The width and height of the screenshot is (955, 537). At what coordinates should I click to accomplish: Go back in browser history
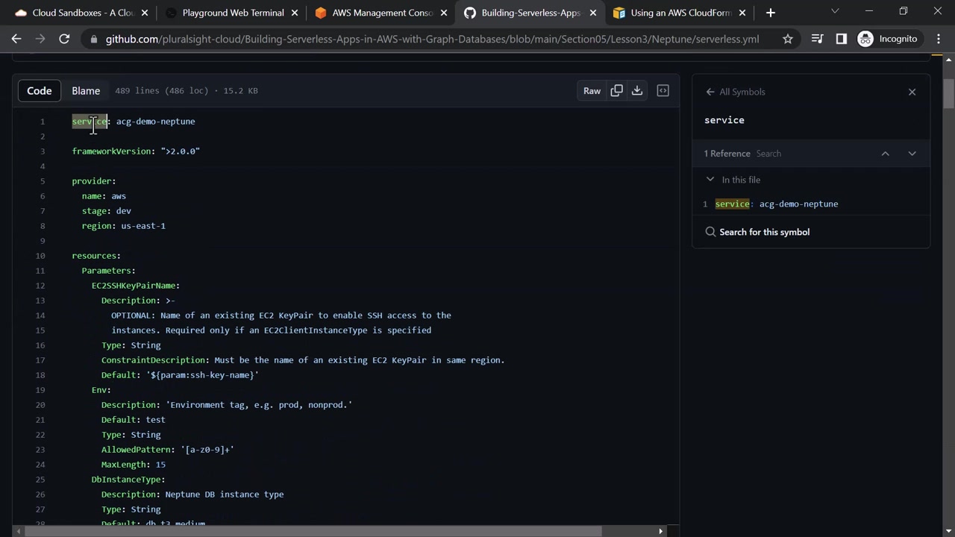(x=16, y=39)
